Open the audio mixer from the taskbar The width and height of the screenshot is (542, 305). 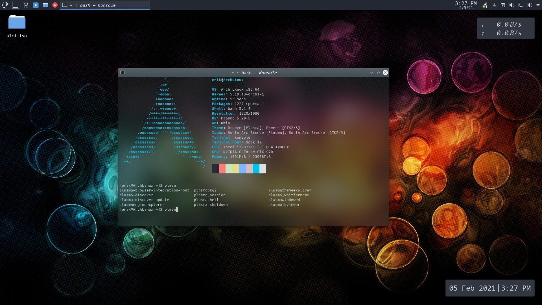[x=512, y=5]
